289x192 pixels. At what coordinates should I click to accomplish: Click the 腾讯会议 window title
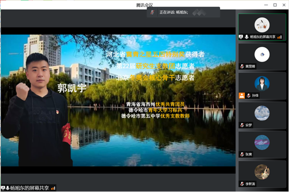coord(144,5)
